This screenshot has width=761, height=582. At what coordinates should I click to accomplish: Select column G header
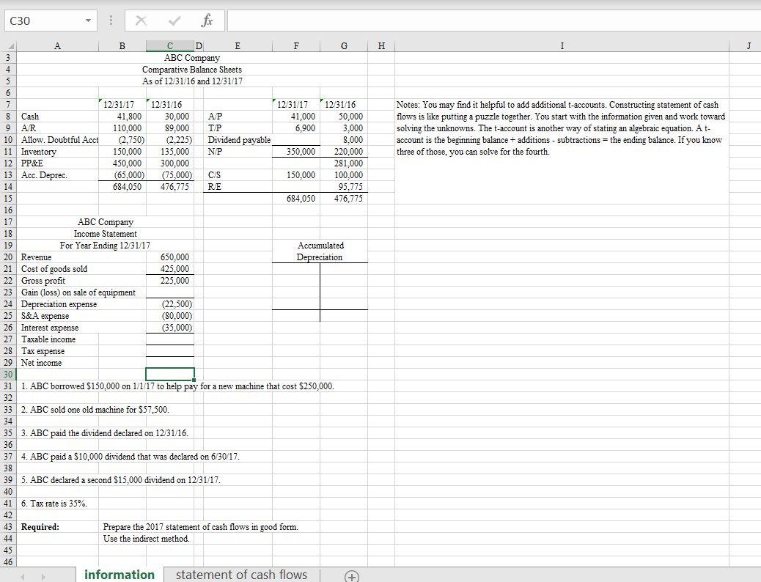coord(344,46)
